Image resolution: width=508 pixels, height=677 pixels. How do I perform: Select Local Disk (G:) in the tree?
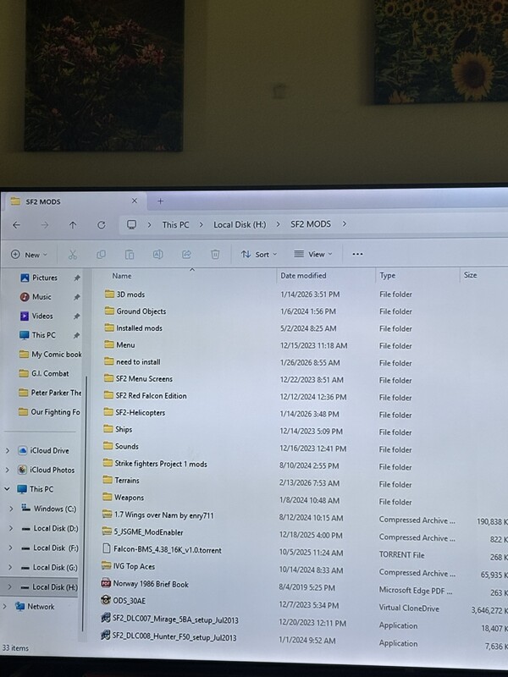pyautogui.click(x=49, y=567)
